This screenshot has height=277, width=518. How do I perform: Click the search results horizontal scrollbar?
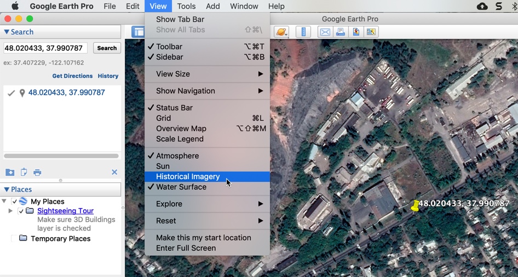tap(61, 156)
